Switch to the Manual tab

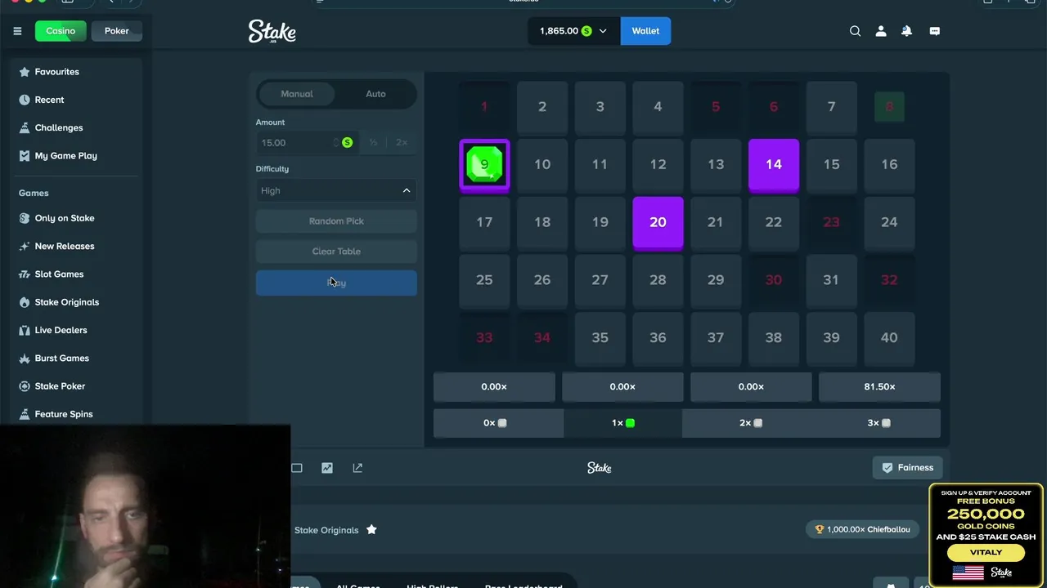[297, 94]
